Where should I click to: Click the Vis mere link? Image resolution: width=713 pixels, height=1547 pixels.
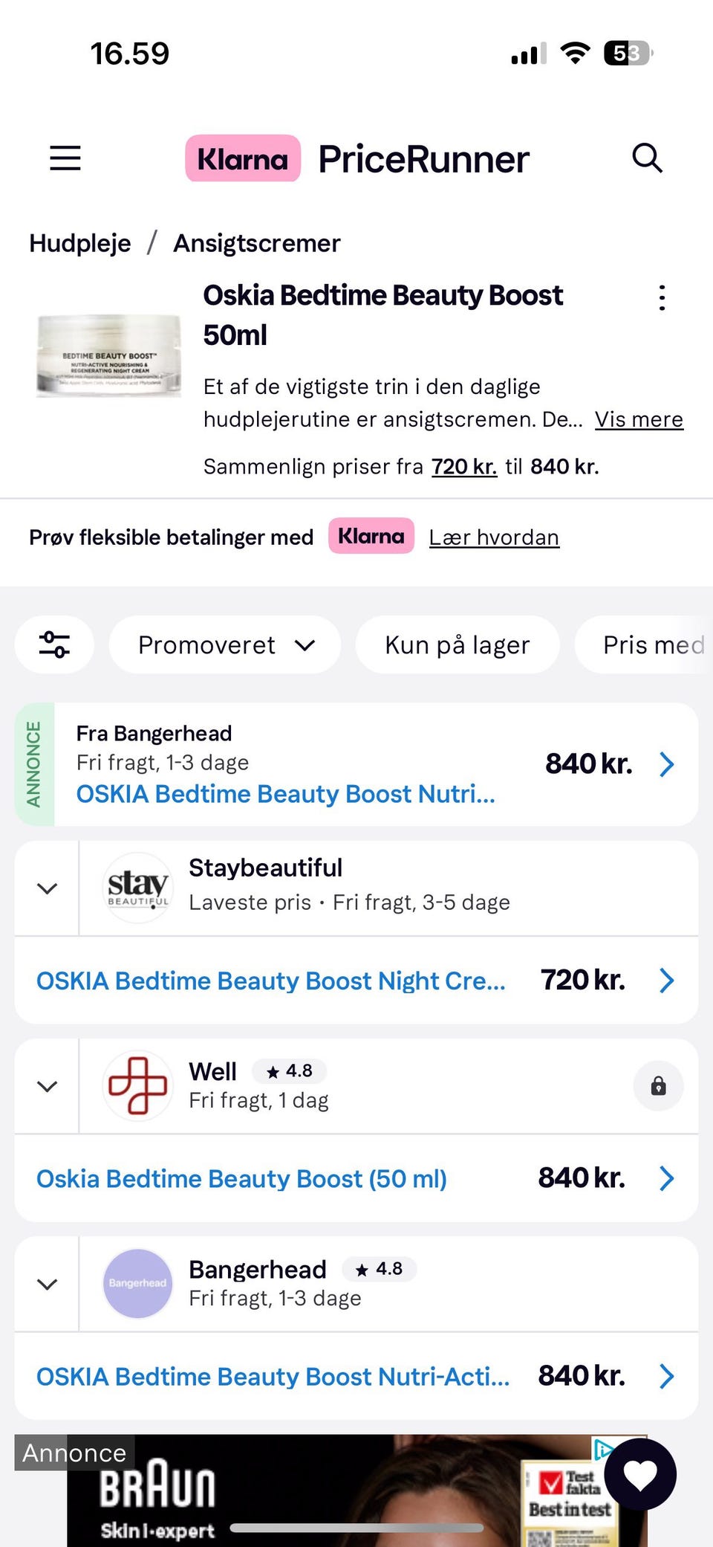click(639, 419)
